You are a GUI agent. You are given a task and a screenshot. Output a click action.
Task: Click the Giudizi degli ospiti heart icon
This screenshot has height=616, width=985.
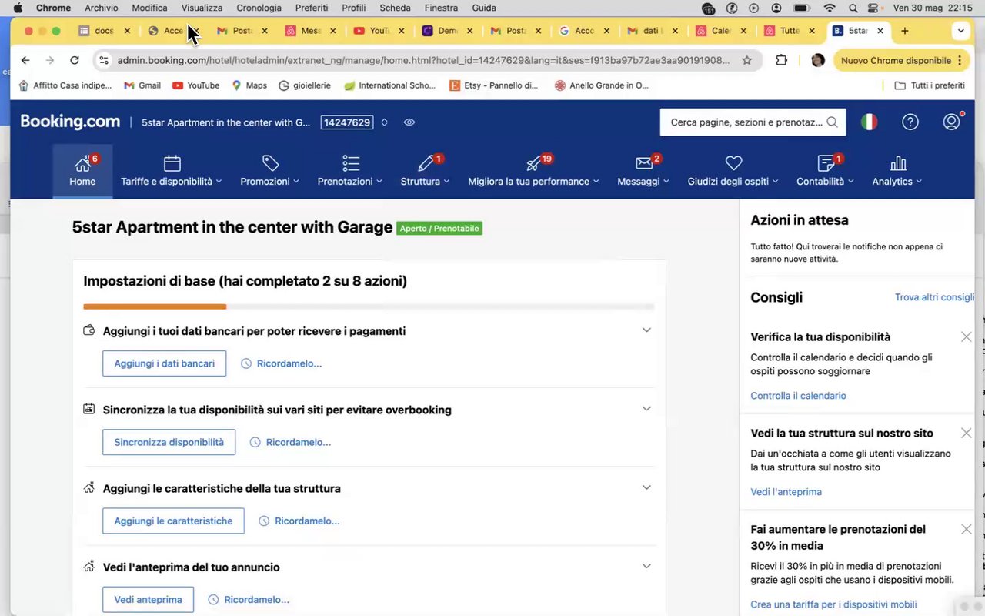733,163
